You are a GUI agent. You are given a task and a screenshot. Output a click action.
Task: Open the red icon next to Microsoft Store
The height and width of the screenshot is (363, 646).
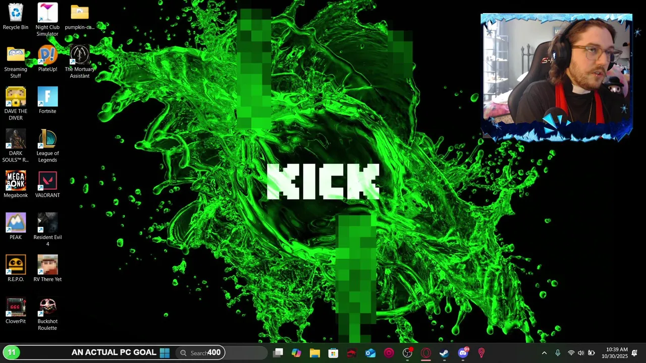coord(352,353)
